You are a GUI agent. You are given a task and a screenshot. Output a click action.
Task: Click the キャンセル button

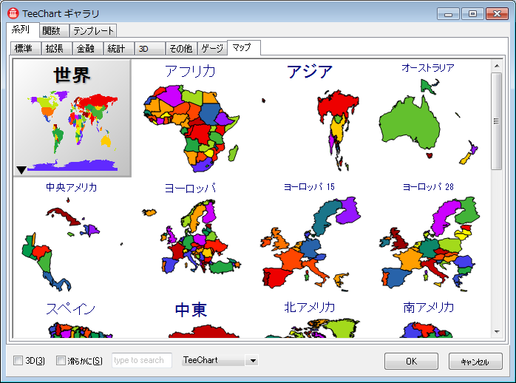pos(475,362)
